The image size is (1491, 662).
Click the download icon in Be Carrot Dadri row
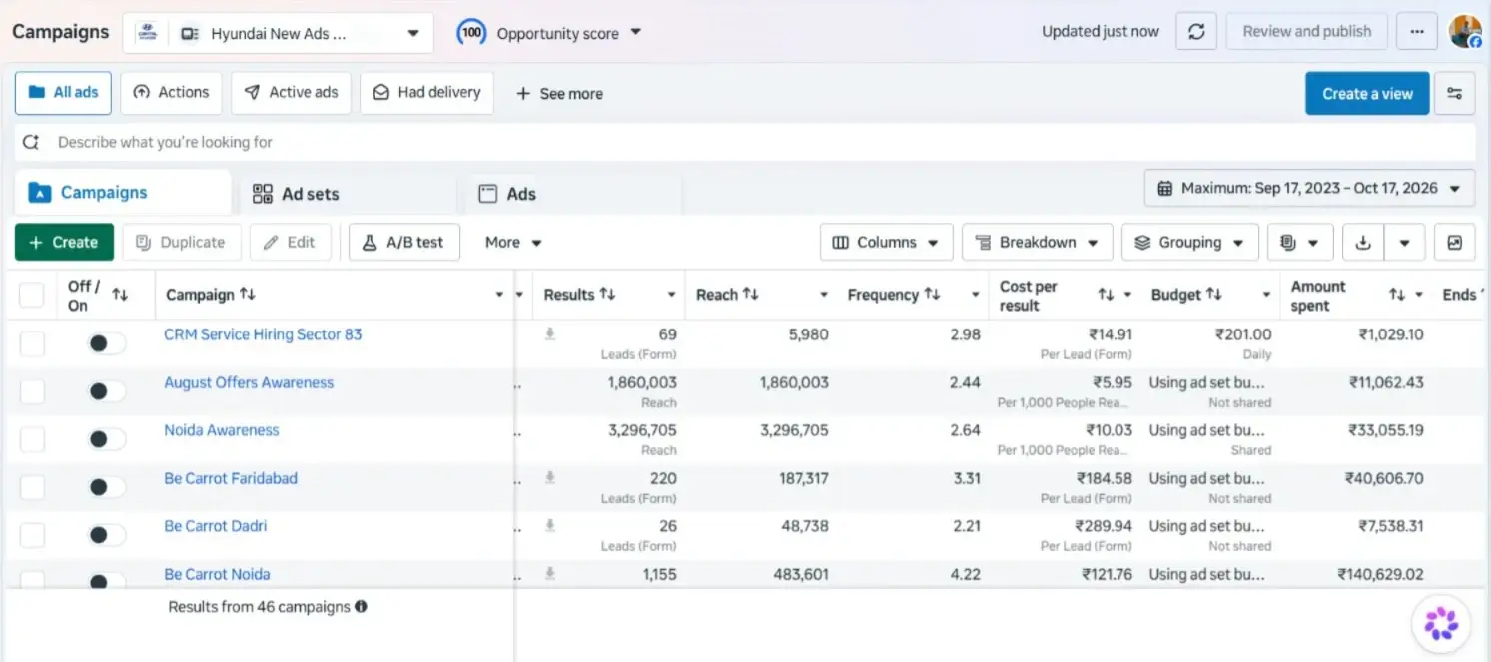tap(549, 526)
